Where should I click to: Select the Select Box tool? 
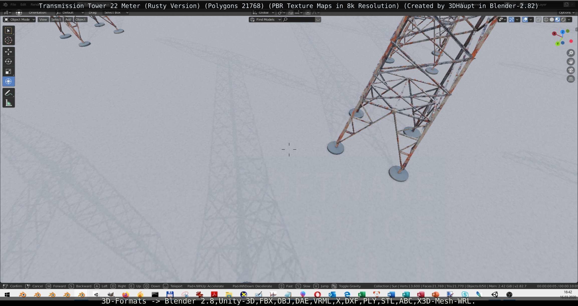(x=9, y=31)
